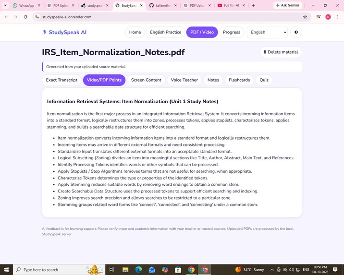Open the media control icon

pyautogui.click(x=319, y=17)
